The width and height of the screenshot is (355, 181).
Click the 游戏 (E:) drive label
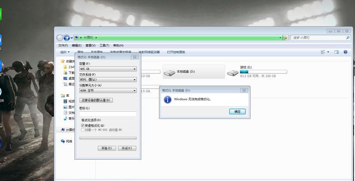click(246, 67)
